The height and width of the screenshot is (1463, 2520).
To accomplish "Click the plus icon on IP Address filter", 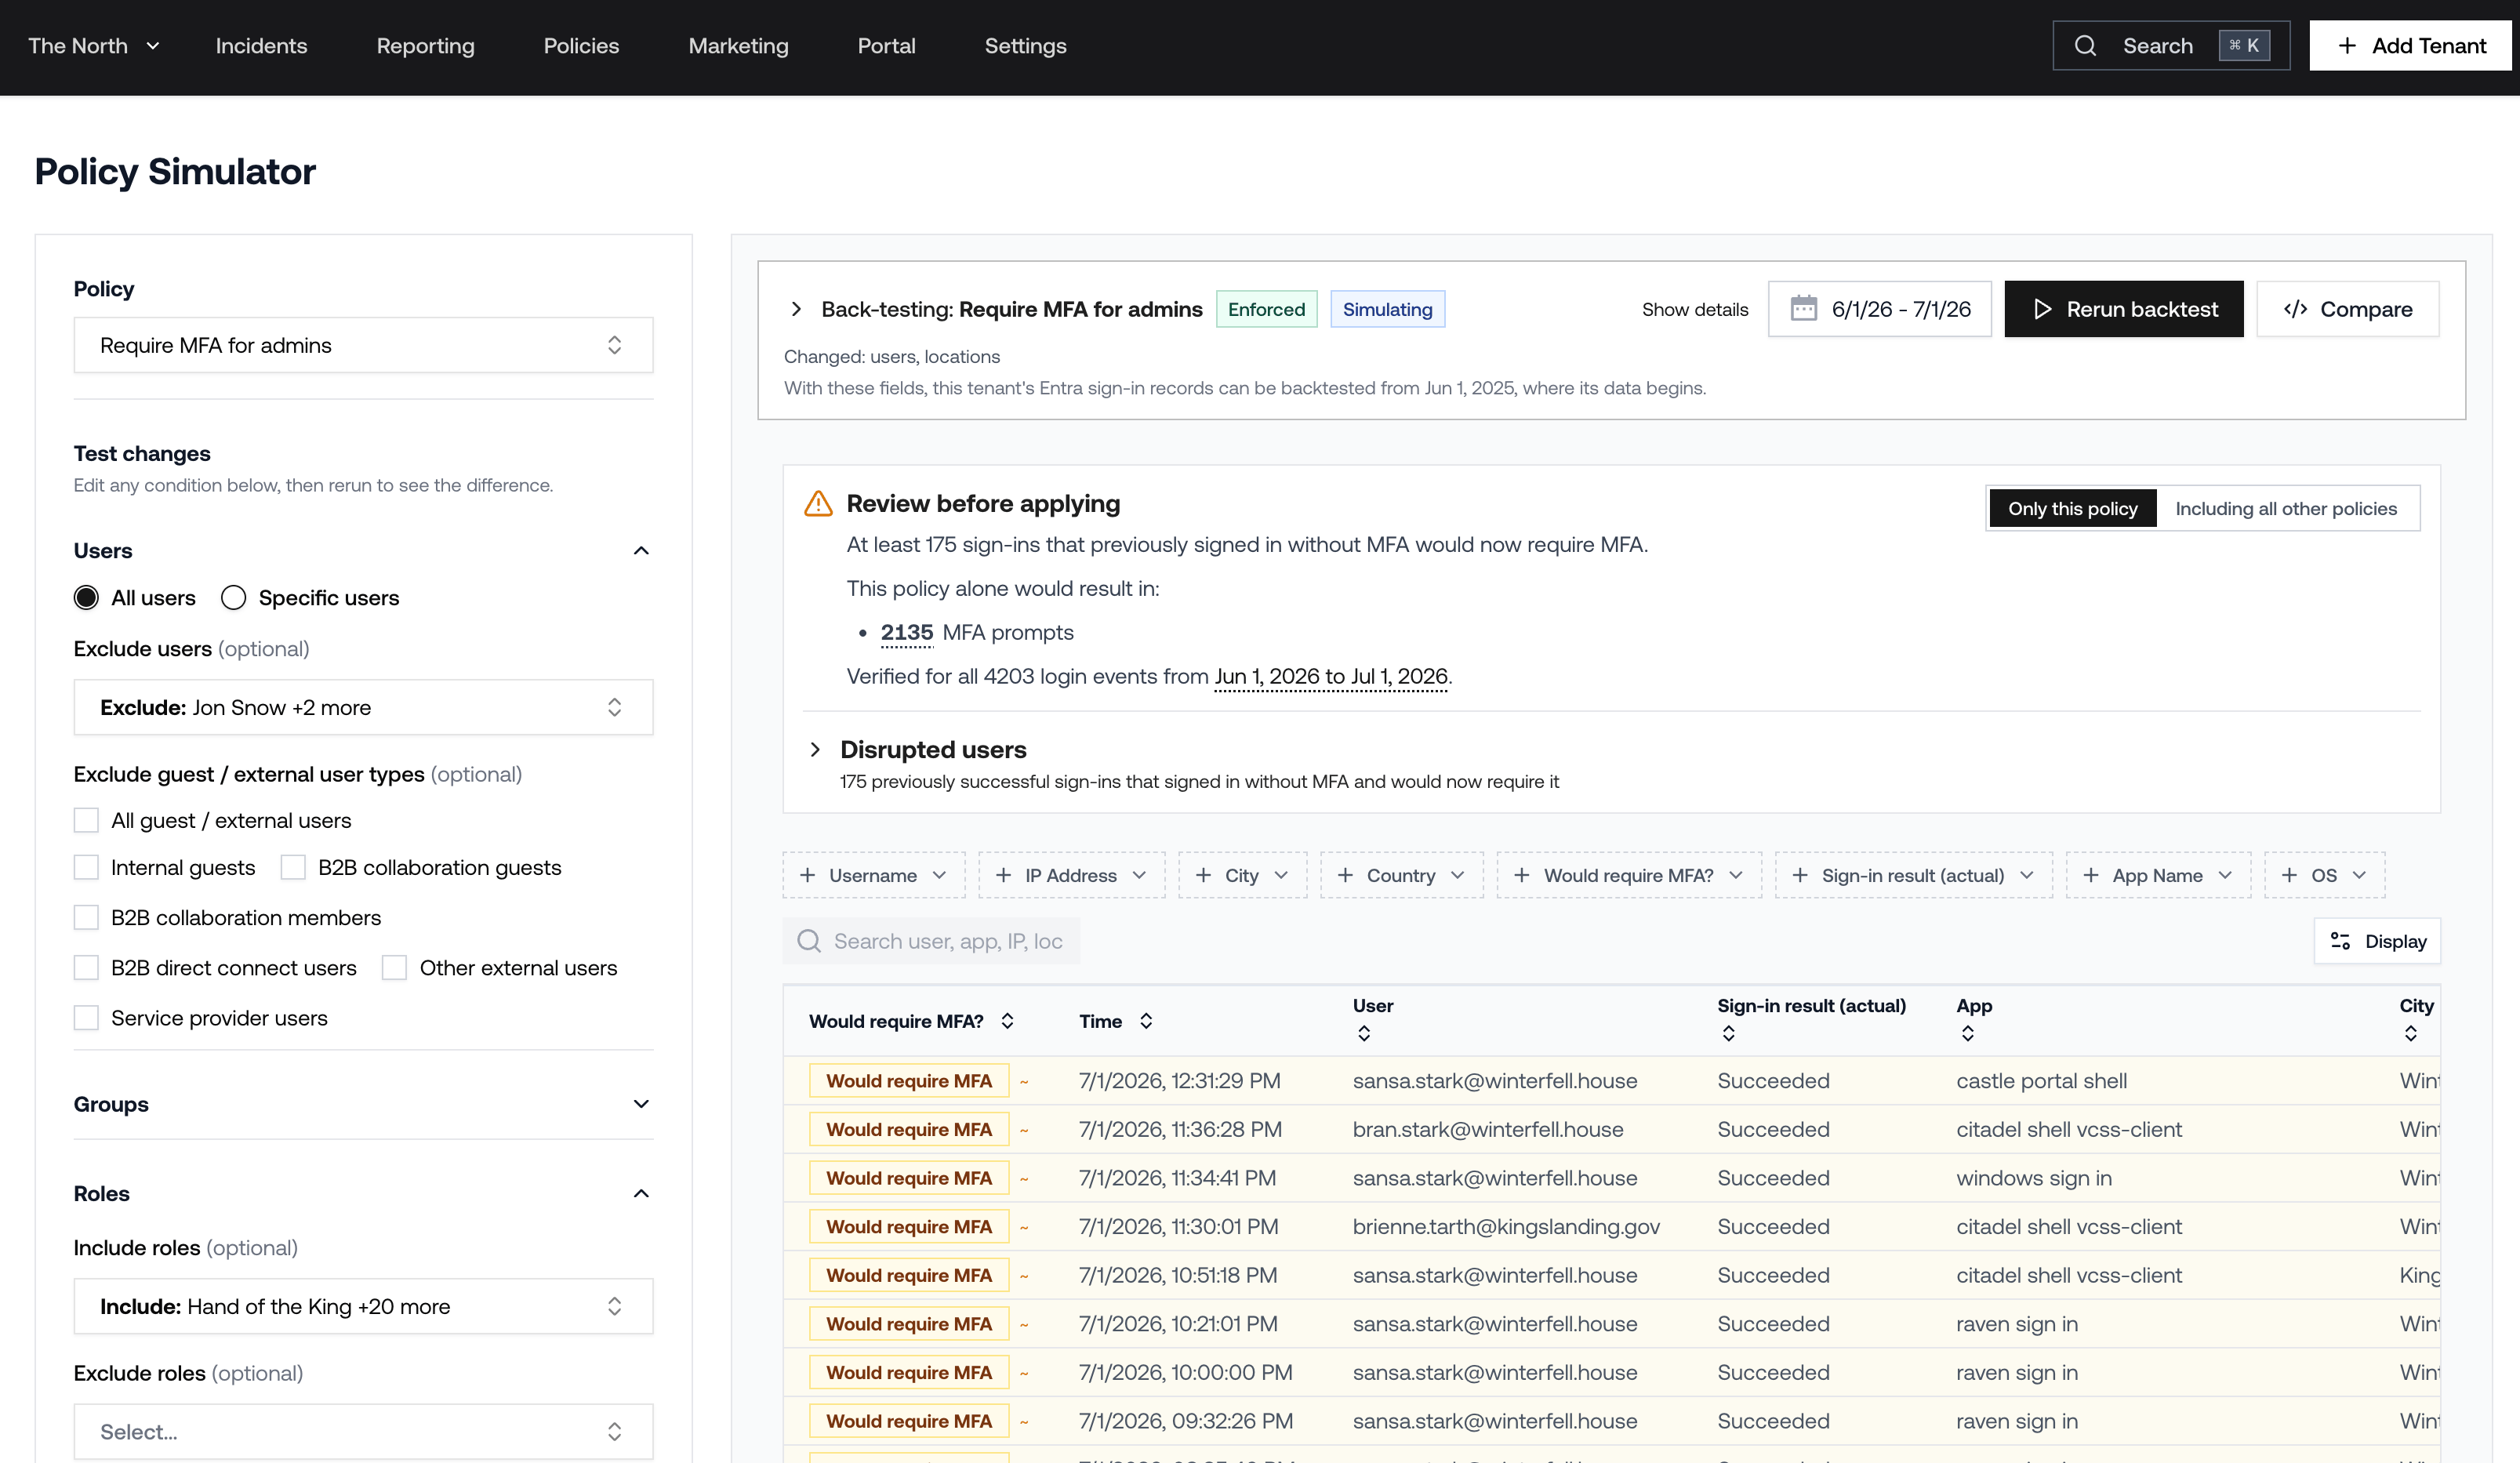I will [1003, 875].
